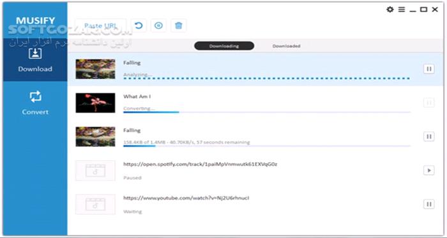This screenshot has width=447, height=238.
Task: Open the Convert section in sidebar
Action: (x=35, y=103)
